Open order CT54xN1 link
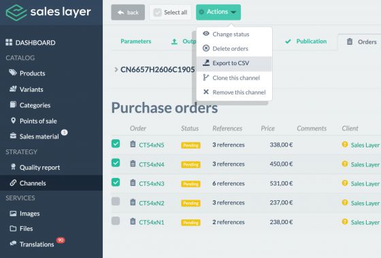Screen dimensions: 381x258 (x=152, y=223)
